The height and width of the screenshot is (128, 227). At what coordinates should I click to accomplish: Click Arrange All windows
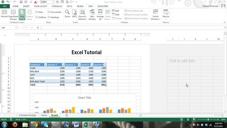(100, 15)
